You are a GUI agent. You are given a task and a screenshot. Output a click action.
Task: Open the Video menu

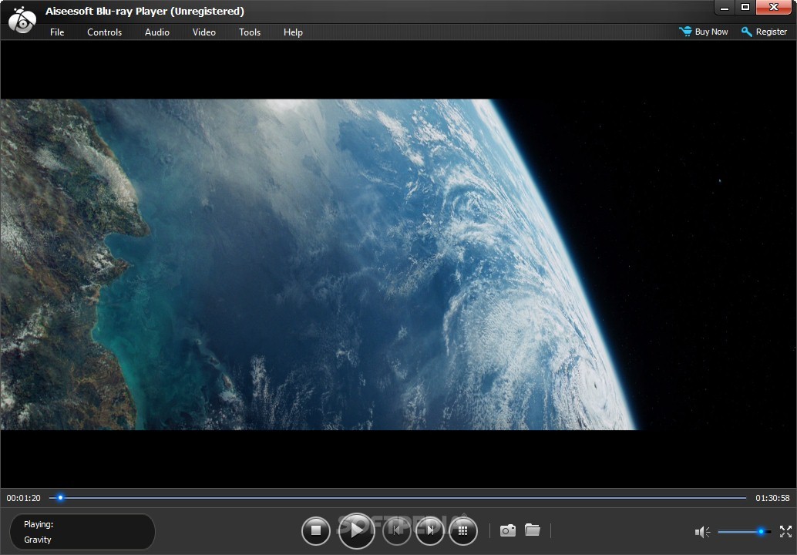click(203, 32)
